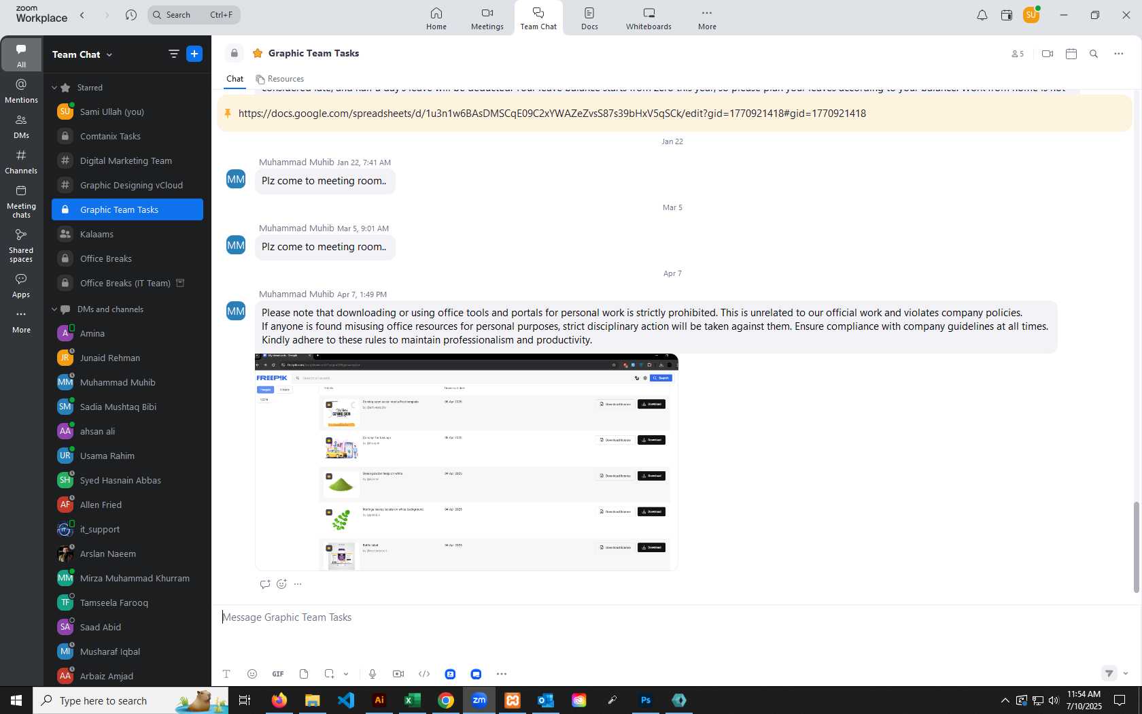Image resolution: width=1142 pixels, height=714 pixels.
Task: Open the profile avatar SU
Action: (1031, 15)
